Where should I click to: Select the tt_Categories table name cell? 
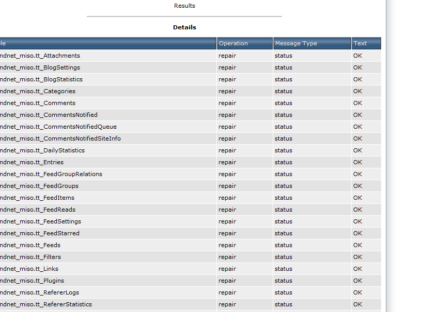pyautogui.click(x=108, y=91)
